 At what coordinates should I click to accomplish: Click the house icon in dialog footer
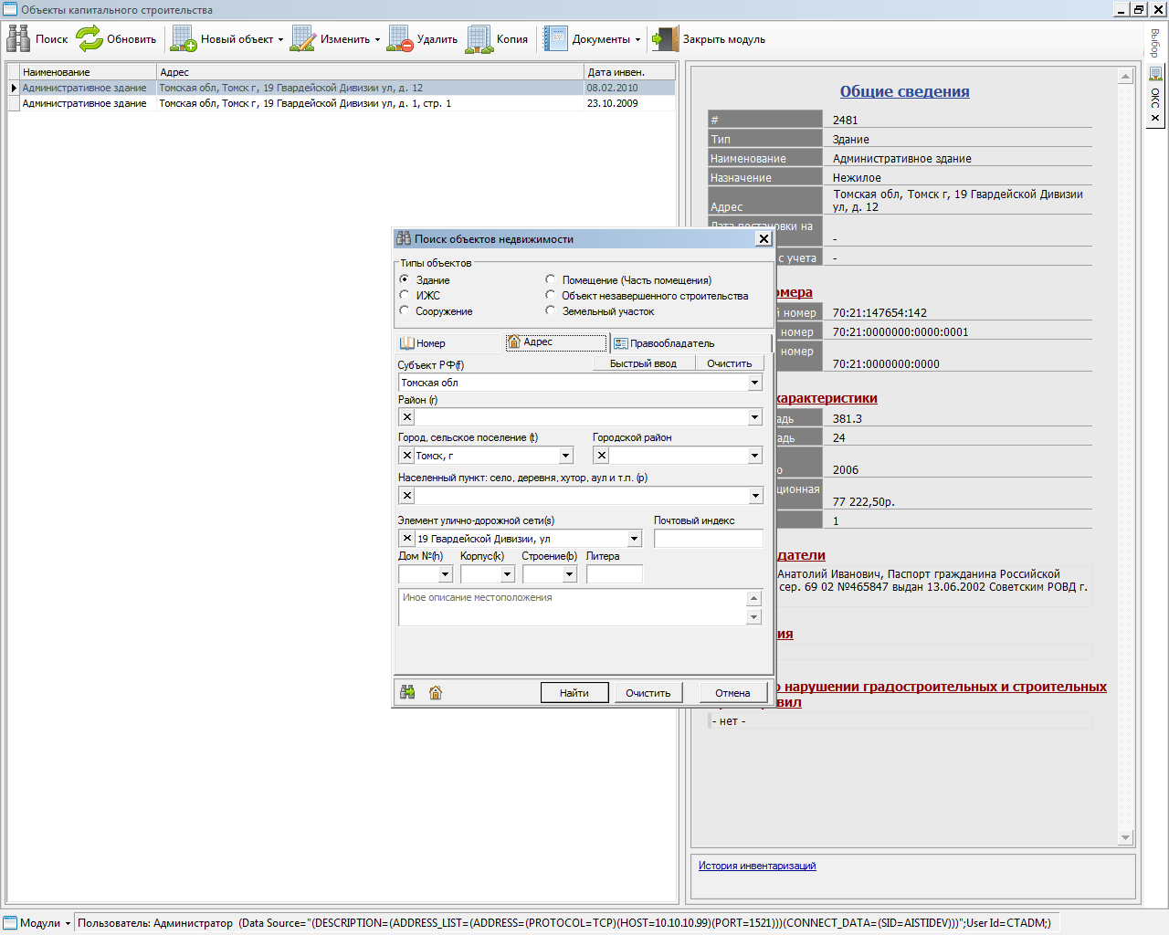point(436,693)
